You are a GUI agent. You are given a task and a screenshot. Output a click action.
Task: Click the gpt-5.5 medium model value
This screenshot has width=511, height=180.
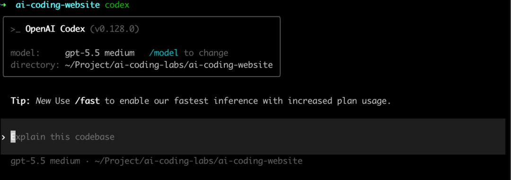100,53
